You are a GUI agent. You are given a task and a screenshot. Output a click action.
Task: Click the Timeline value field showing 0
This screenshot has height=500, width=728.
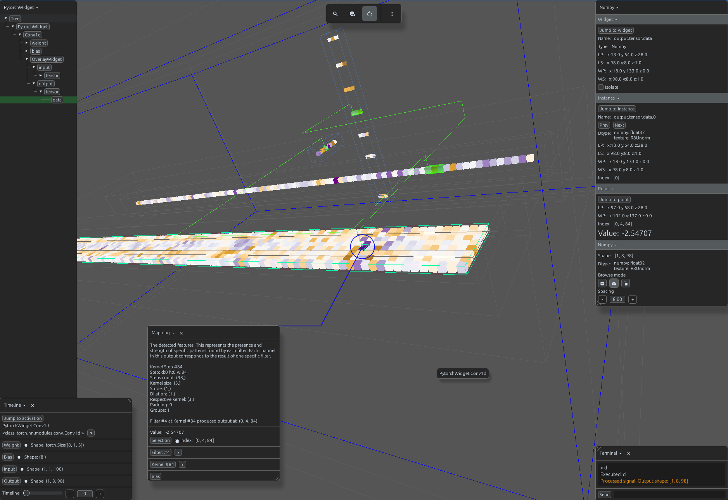(85, 494)
